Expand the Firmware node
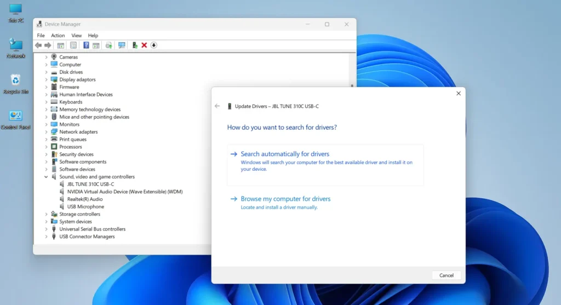The image size is (561, 305). pyautogui.click(x=46, y=87)
